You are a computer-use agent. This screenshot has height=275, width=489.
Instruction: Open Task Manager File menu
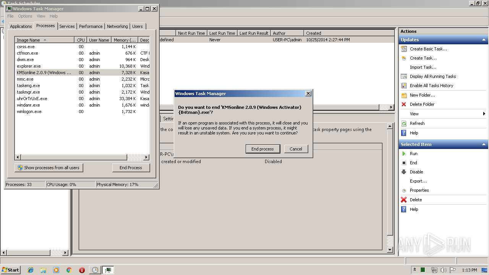[10, 16]
